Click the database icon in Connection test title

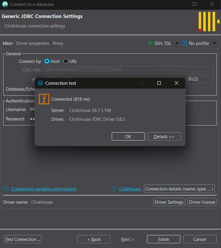(40, 83)
